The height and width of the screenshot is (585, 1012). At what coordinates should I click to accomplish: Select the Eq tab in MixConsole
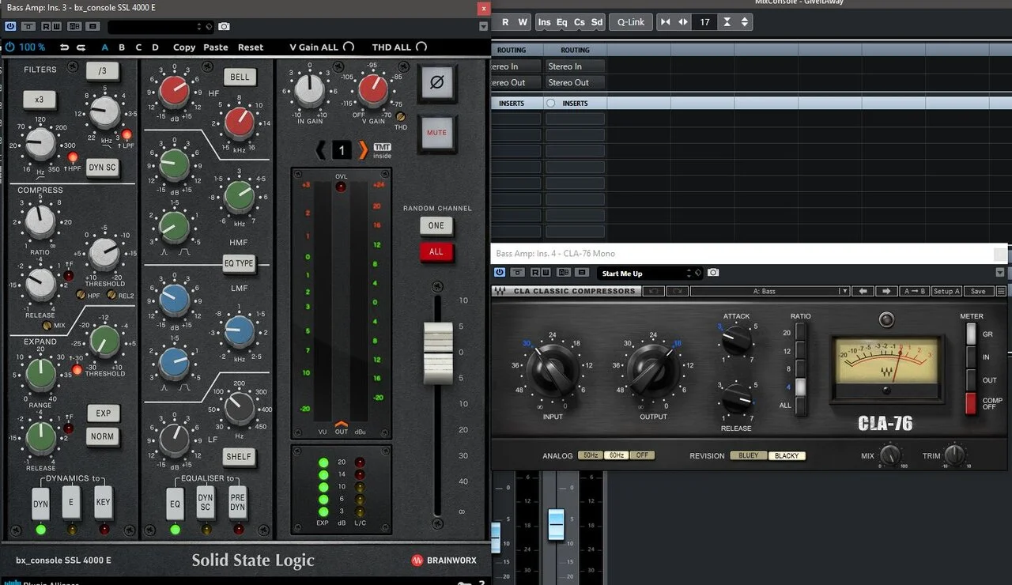561,22
